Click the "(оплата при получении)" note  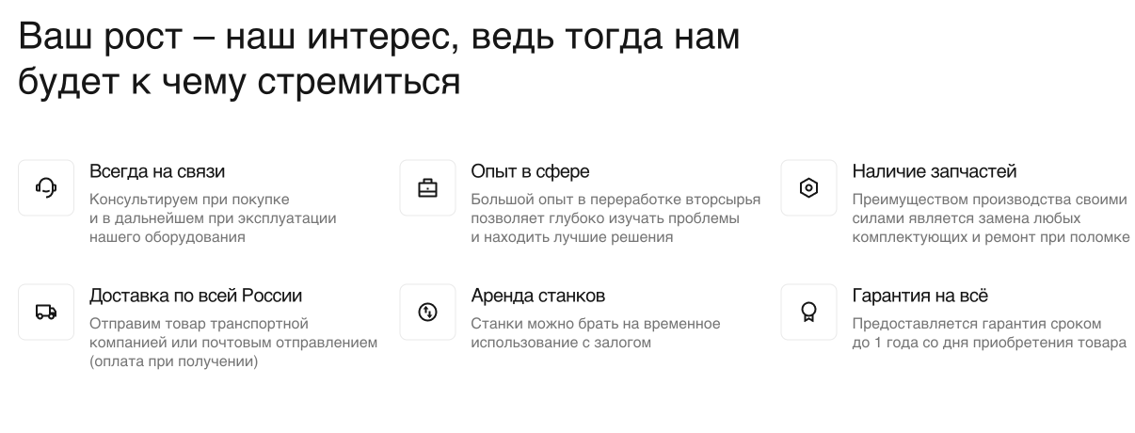pyautogui.click(x=174, y=361)
